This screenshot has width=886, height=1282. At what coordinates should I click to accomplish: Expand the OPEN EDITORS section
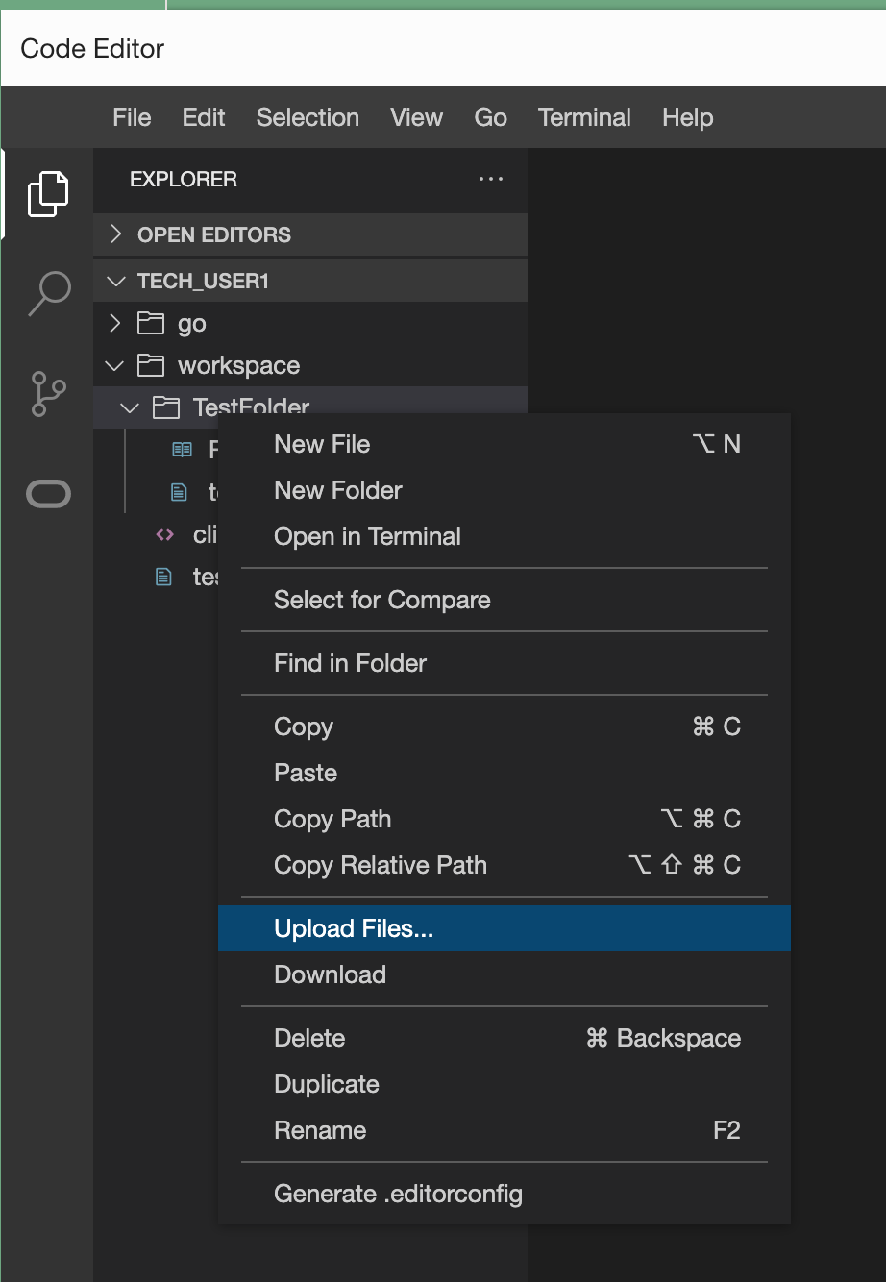click(x=114, y=234)
